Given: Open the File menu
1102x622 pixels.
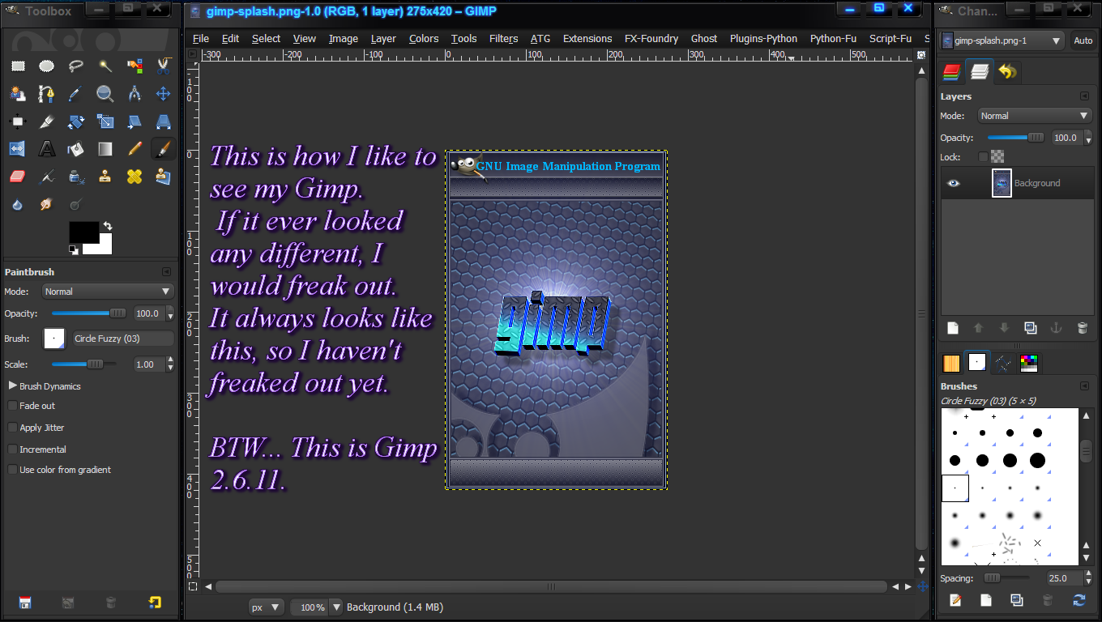Looking at the screenshot, I should pos(201,38).
